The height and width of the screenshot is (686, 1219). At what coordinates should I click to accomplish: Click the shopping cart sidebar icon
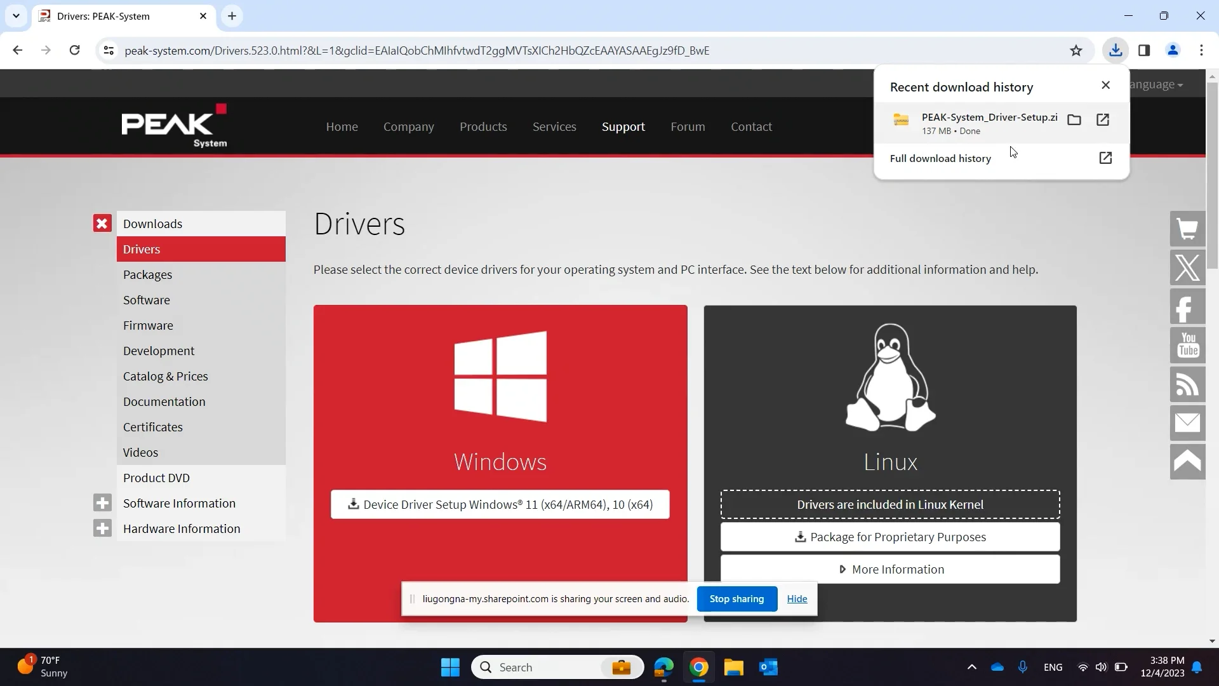[x=1187, y=229]
